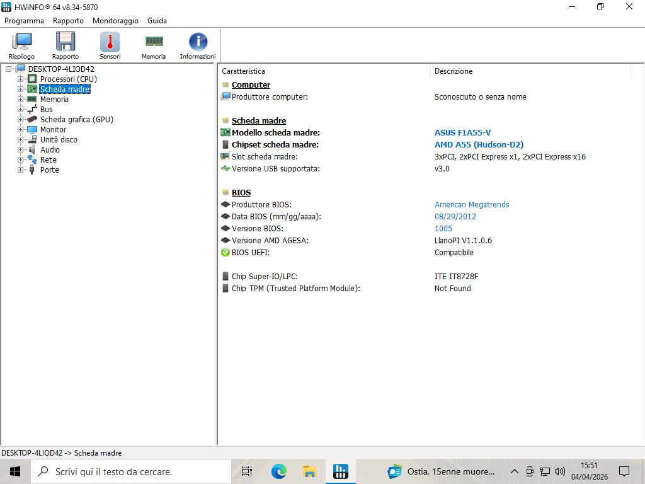Click the icon next to Produttore computer
Image resolution: width=645 pixels, height=484 pixels.
coord(225,96)
